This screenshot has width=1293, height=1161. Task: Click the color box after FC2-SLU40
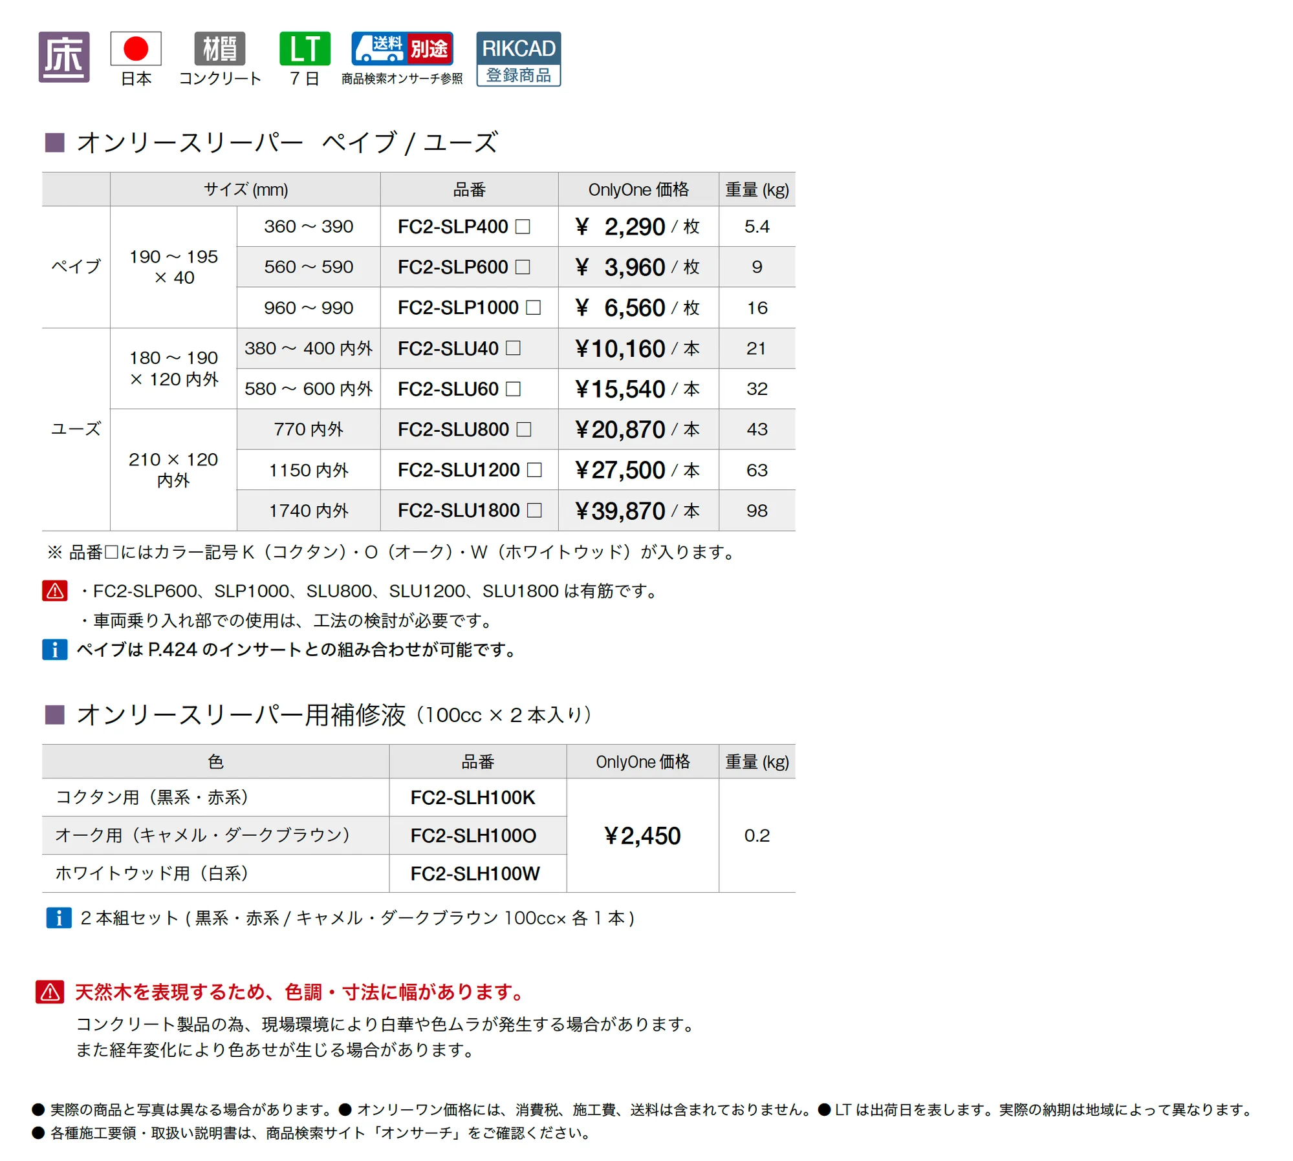click(513, 348)
